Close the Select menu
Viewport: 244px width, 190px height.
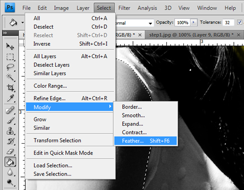click(x=104, y=8)
